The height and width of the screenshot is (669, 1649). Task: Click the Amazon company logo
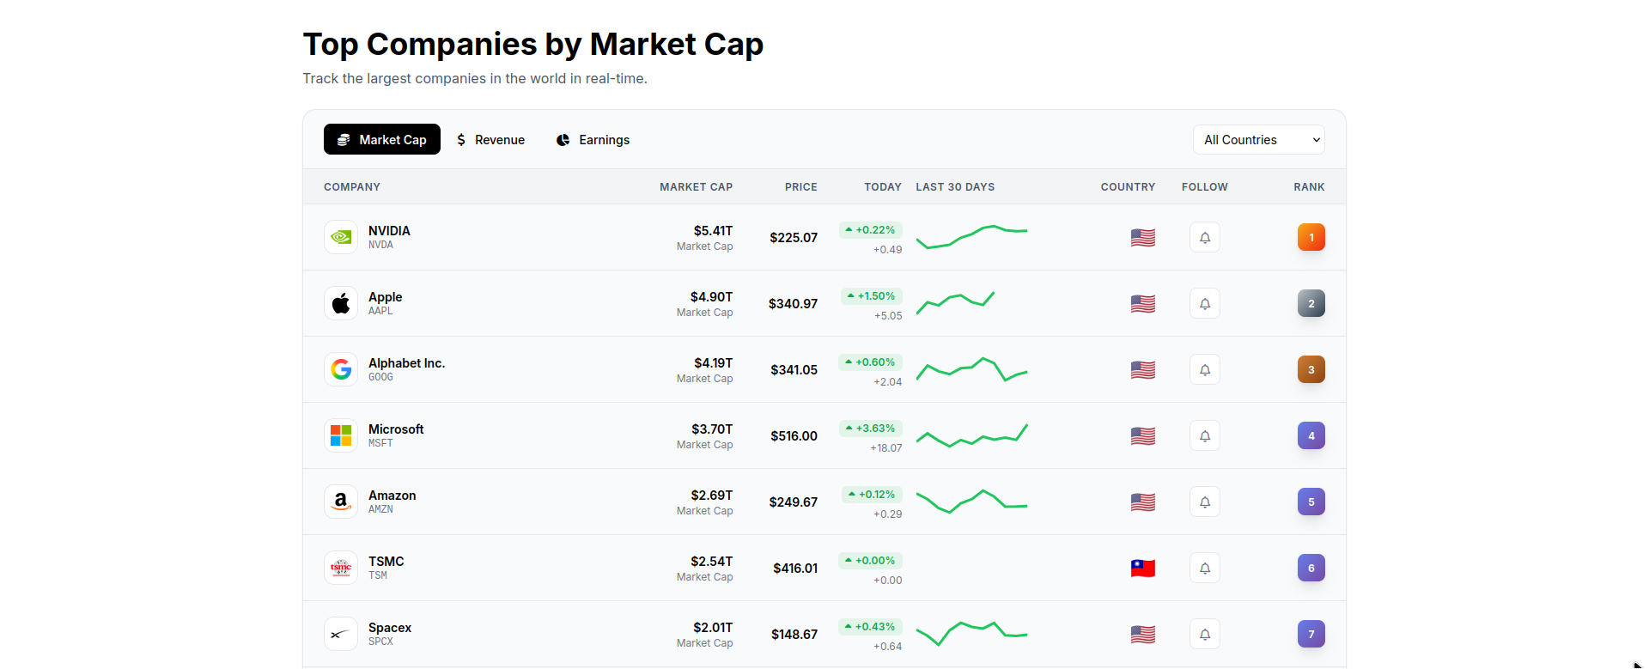pyautogui.click(x=341, y=502)
